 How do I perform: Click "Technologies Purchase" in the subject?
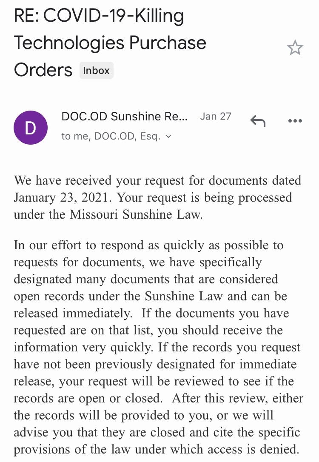coord(110,43)
